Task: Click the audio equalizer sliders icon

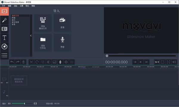Action: click(x=72, y=62)
